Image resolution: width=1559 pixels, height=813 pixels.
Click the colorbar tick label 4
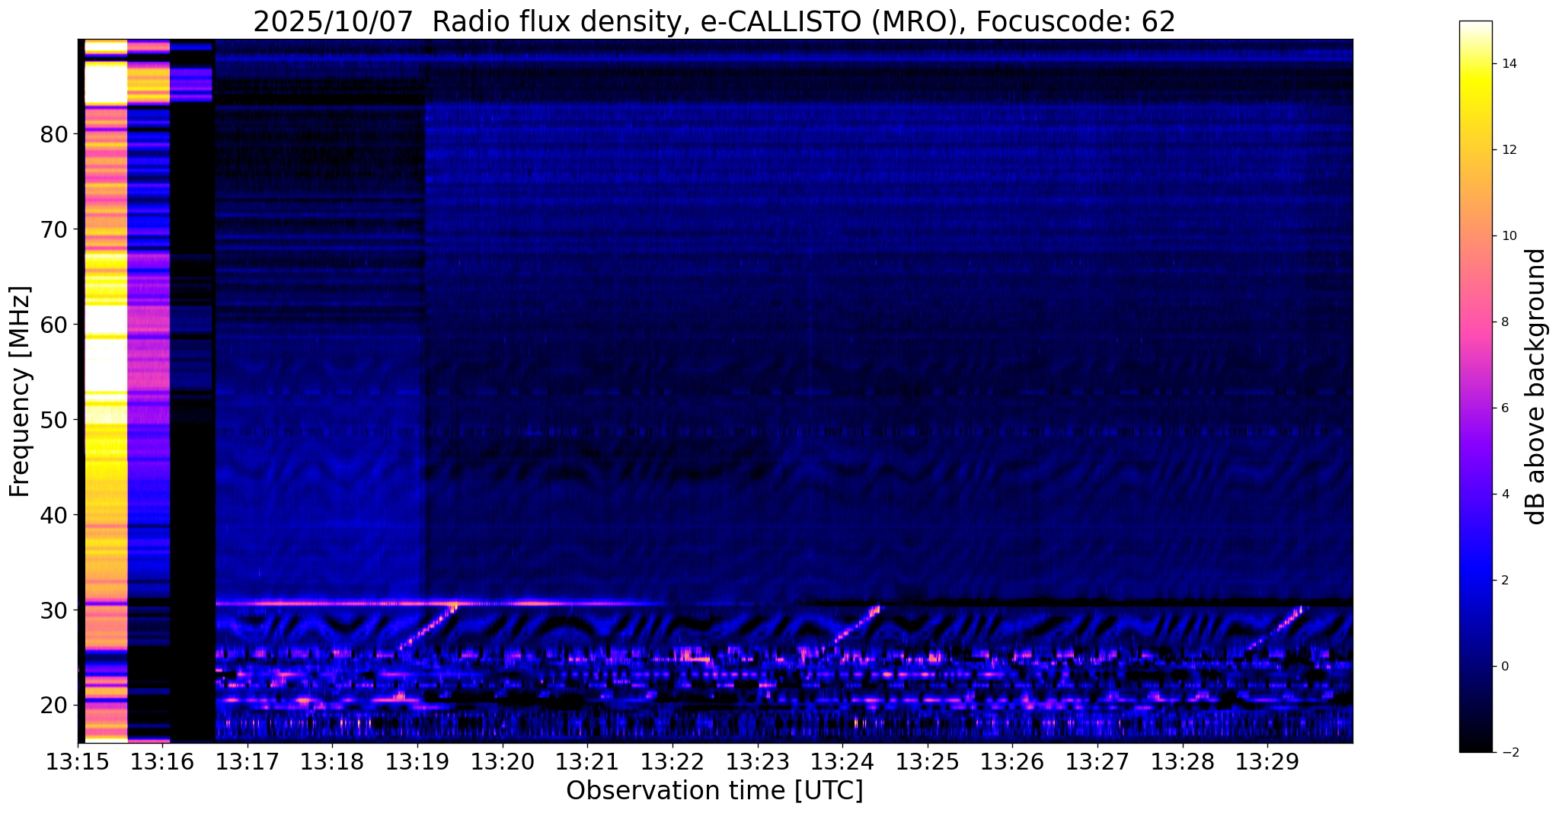tap(1504, 495)
